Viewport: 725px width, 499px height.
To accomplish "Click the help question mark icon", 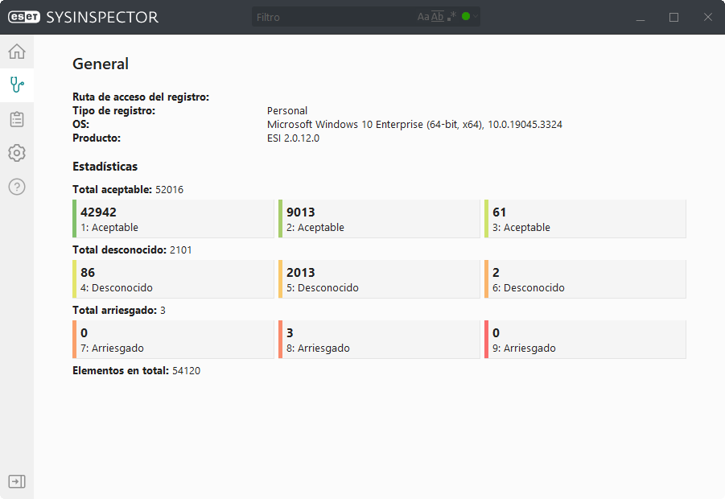I will (17, 187).
